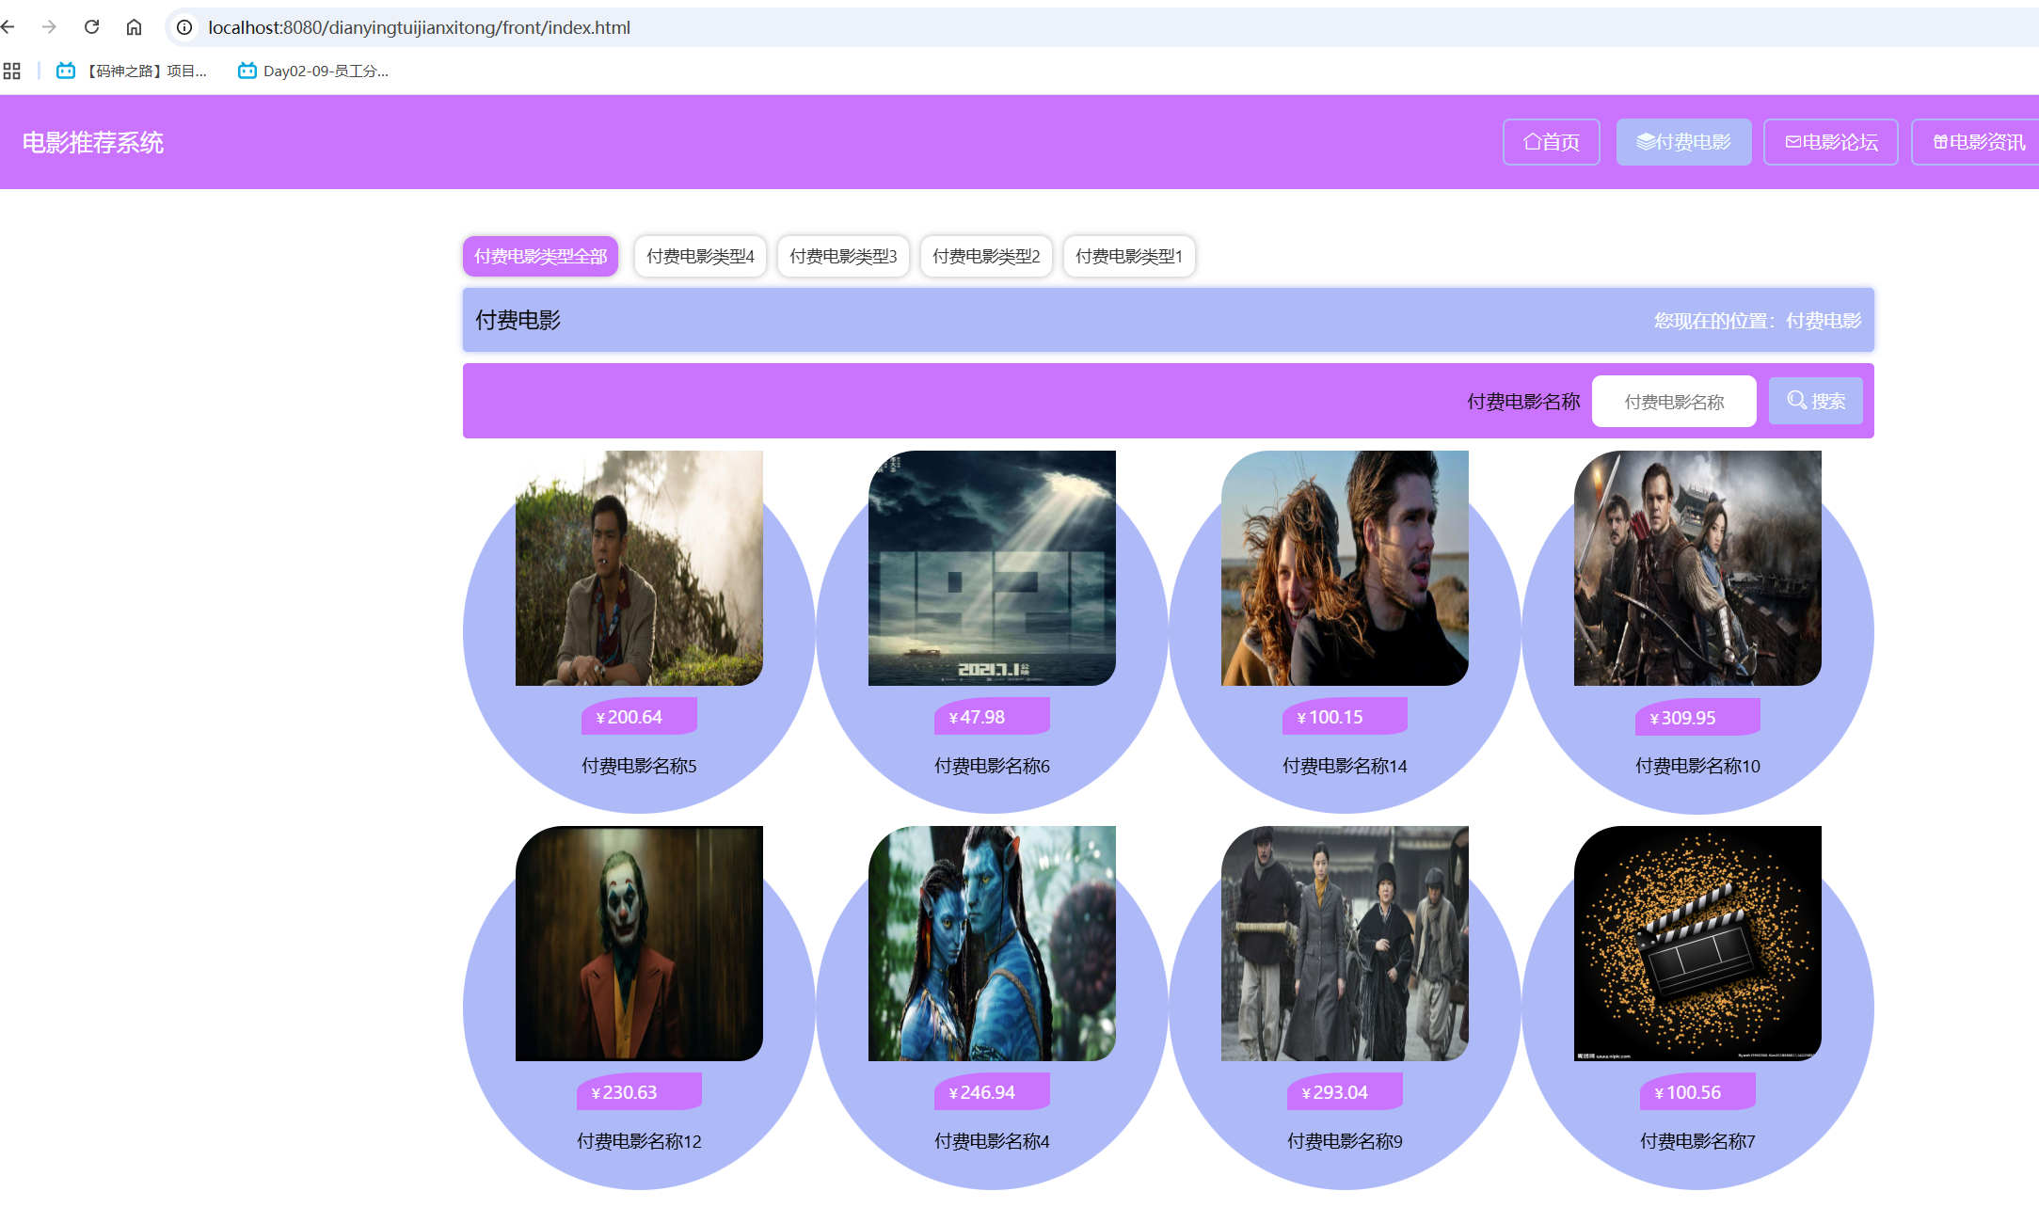Click the title 付费电影名称10
This screenshot has width=2039, height=1207.
coord(1697,766)
